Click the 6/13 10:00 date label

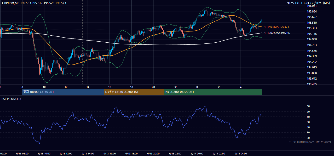pyautogui.click(x=44, y=153)
